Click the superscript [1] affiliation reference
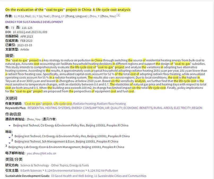The height and width of the screenshot is (179, 214). 118,15
